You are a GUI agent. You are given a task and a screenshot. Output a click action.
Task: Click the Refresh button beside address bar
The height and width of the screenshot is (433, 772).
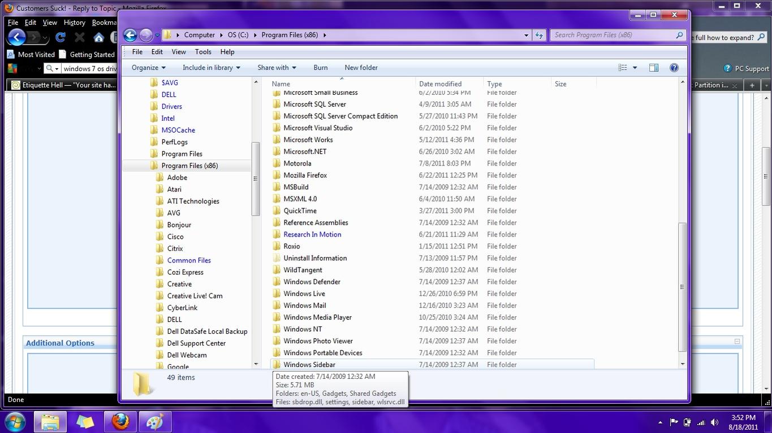tap(539, 35)
